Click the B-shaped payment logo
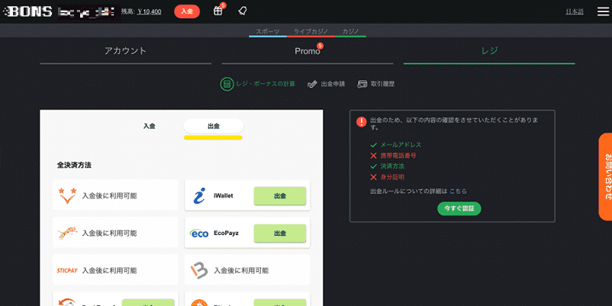Image resolution: width=612 pixels, height=306 pixels. [199, 270]
